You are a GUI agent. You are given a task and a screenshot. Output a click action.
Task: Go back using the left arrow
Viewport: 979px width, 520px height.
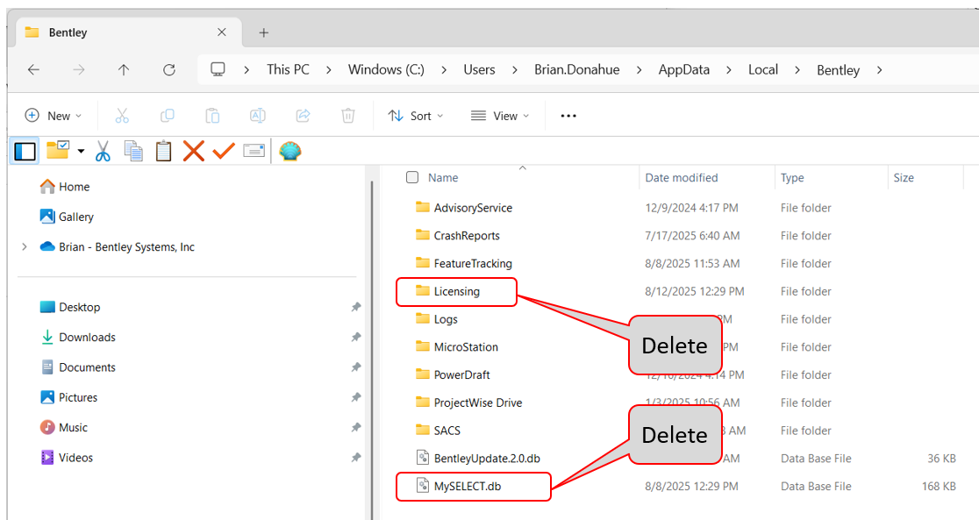pos(33,70)
